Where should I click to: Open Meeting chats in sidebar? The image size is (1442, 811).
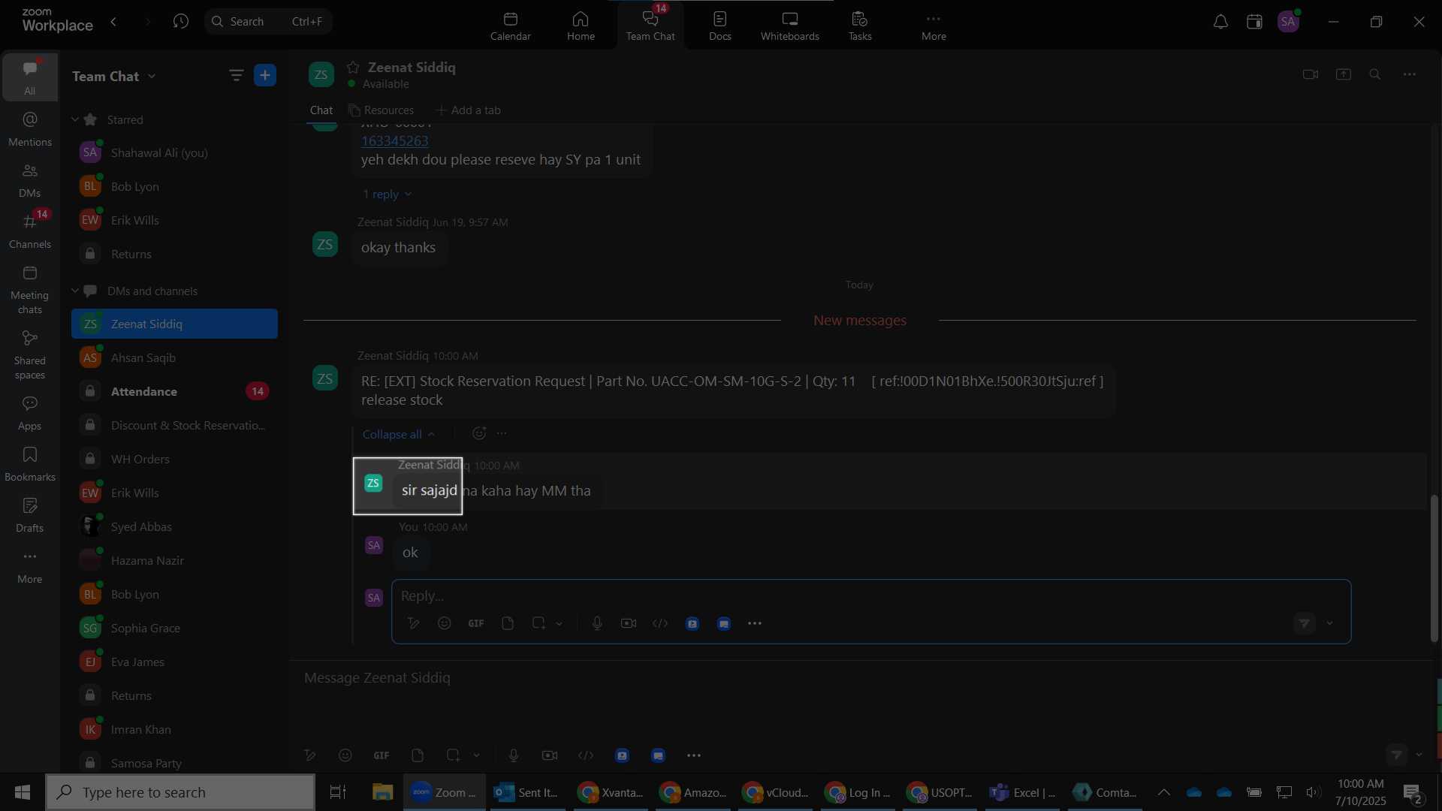pyautogui.click(x=30, y=290)
